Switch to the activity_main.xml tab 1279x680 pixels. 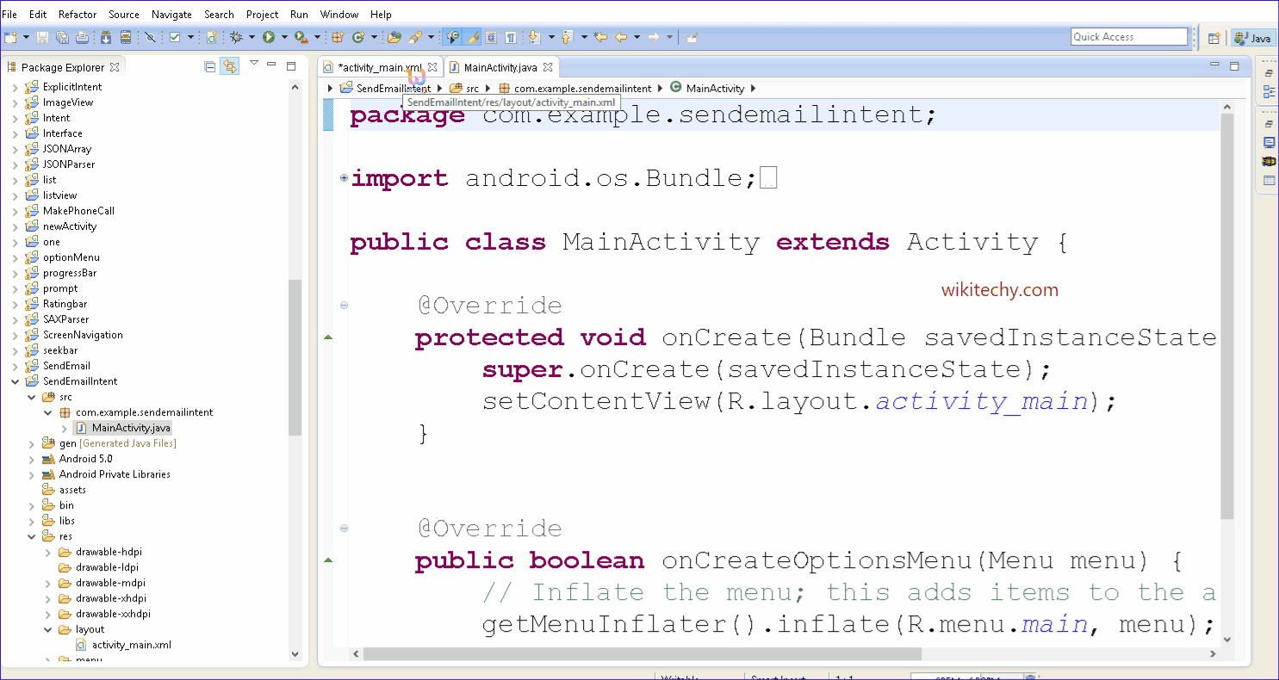pyautogui.click(x=380, y=67)
